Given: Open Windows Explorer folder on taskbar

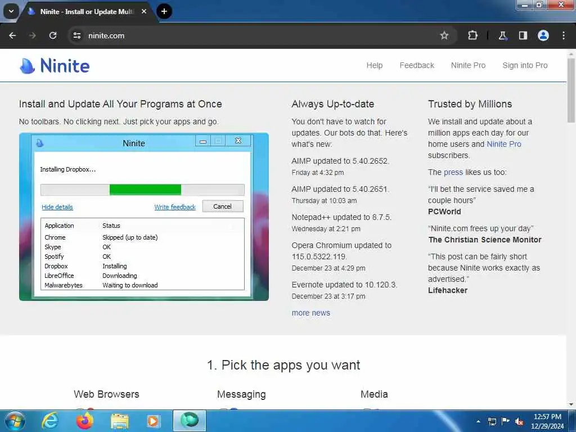Looking at the screenshot, I should (119, 421).
